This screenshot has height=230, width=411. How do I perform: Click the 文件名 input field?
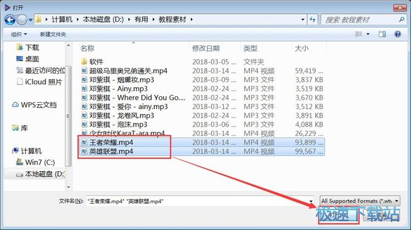point(197,201)
